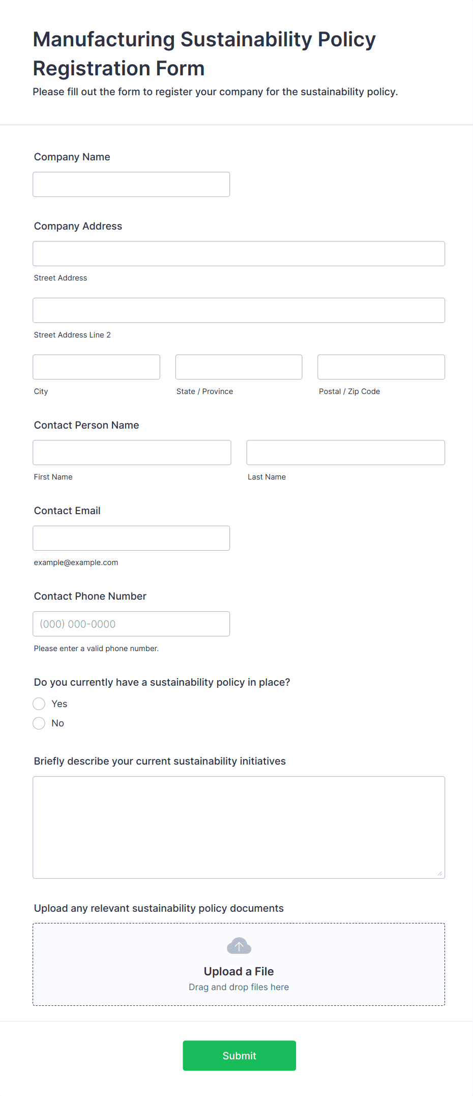473x1096 pixels.
Task: Click the textarea resize handle corner
Action: [440, 874]
